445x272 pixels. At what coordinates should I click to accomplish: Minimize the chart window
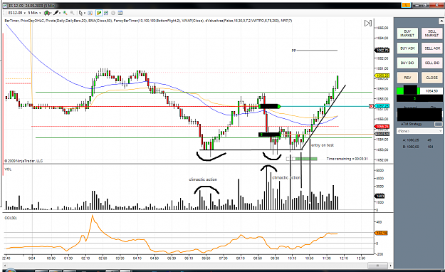point(417,5)
